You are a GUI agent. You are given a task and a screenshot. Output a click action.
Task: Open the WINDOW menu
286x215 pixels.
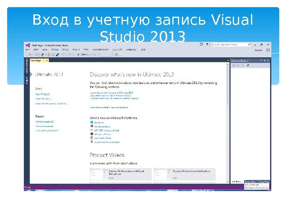tap(131, 50)
